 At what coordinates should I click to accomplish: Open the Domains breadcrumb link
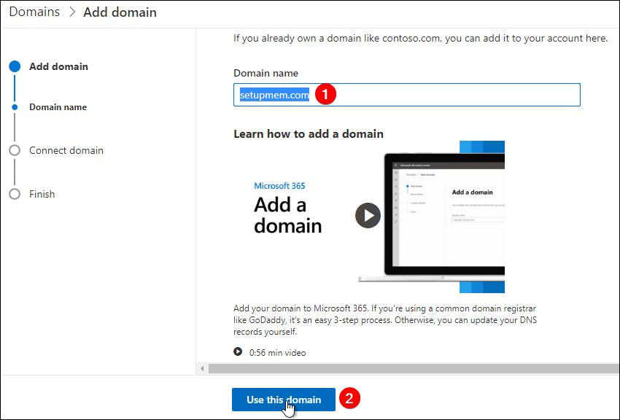click(x=34, y=12)
